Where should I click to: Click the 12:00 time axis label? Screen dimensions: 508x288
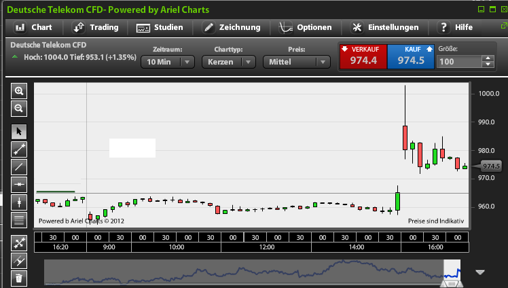click(x=267, y=247)
